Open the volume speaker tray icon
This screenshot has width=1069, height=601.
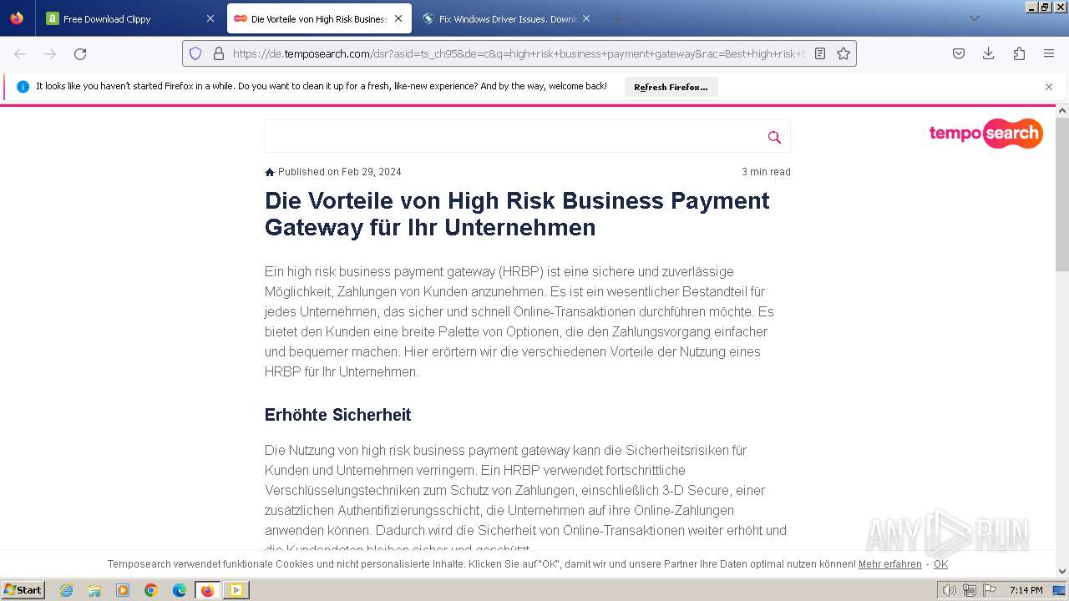(949, 590)
